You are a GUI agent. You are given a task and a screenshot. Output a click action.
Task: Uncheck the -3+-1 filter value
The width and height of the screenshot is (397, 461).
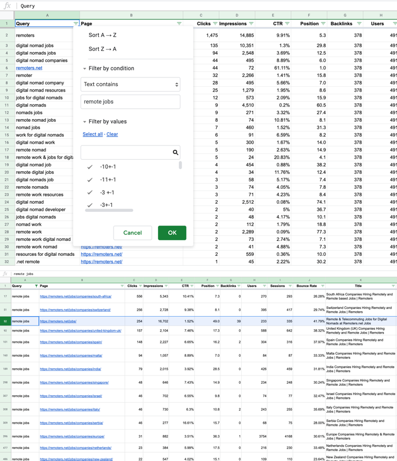click(x=90, y=205)
